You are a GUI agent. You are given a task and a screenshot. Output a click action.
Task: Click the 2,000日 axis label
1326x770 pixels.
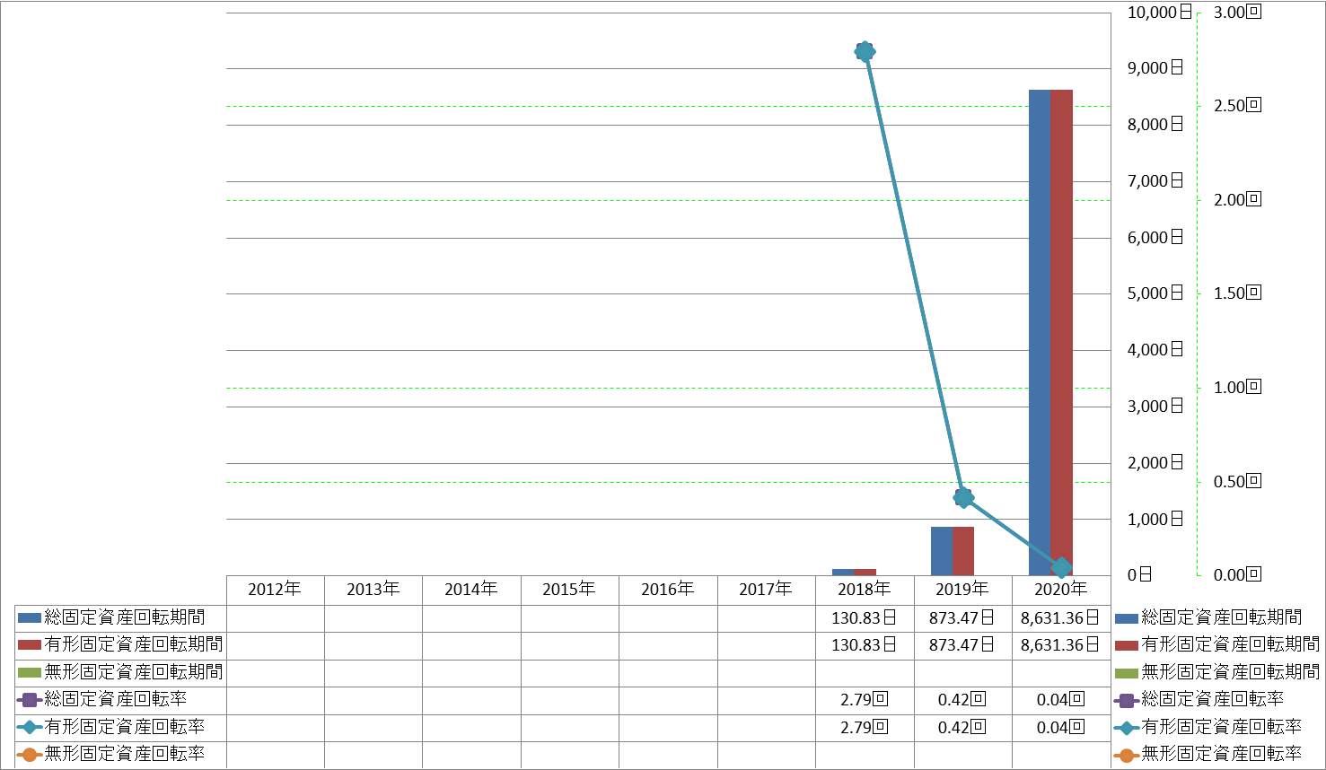click(1155, 463)
